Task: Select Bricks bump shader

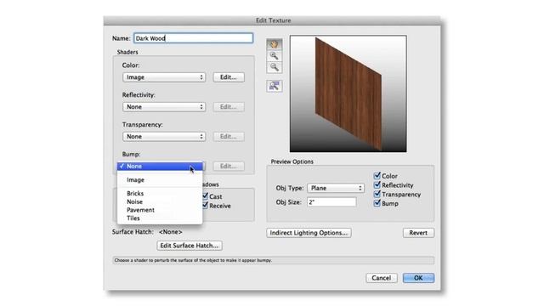Action: [160, 193]
